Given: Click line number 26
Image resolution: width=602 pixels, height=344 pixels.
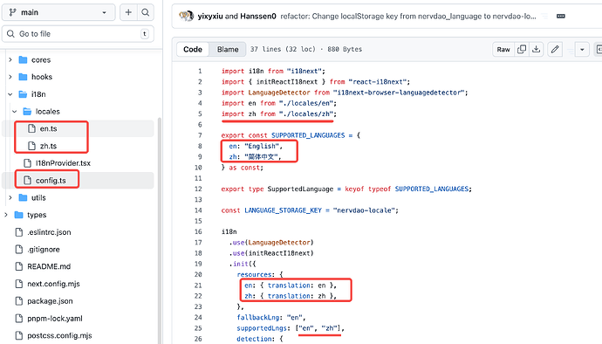Looking at the screenshot, I should tap(198, 339).
